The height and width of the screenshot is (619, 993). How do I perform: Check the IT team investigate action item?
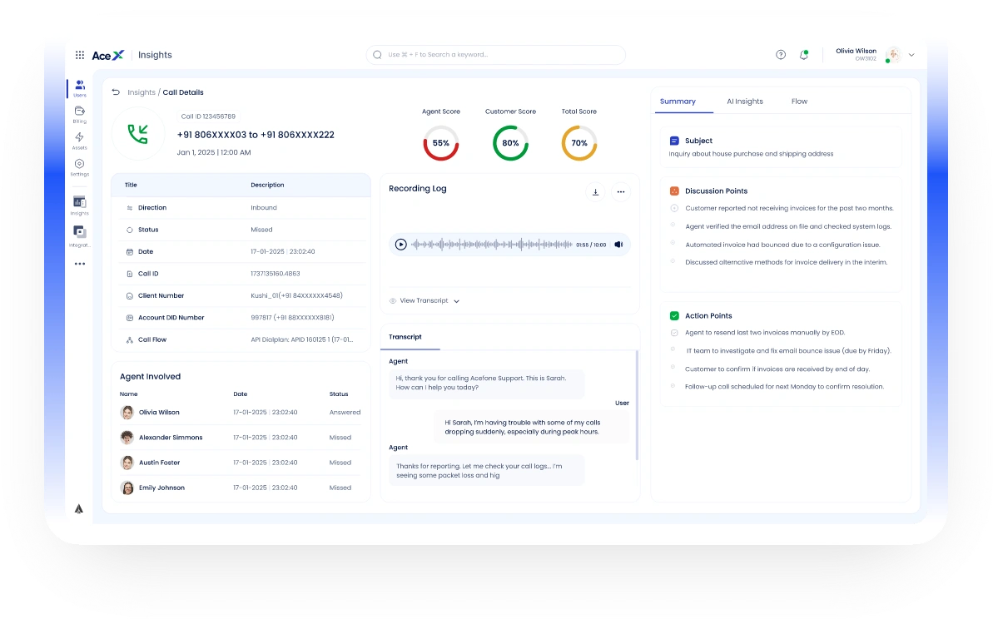pyautogui.click(x=673, y=349)
